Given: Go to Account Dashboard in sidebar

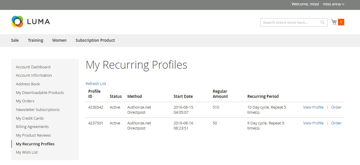Looking at the screenshot, I should [x=33, y=67].
